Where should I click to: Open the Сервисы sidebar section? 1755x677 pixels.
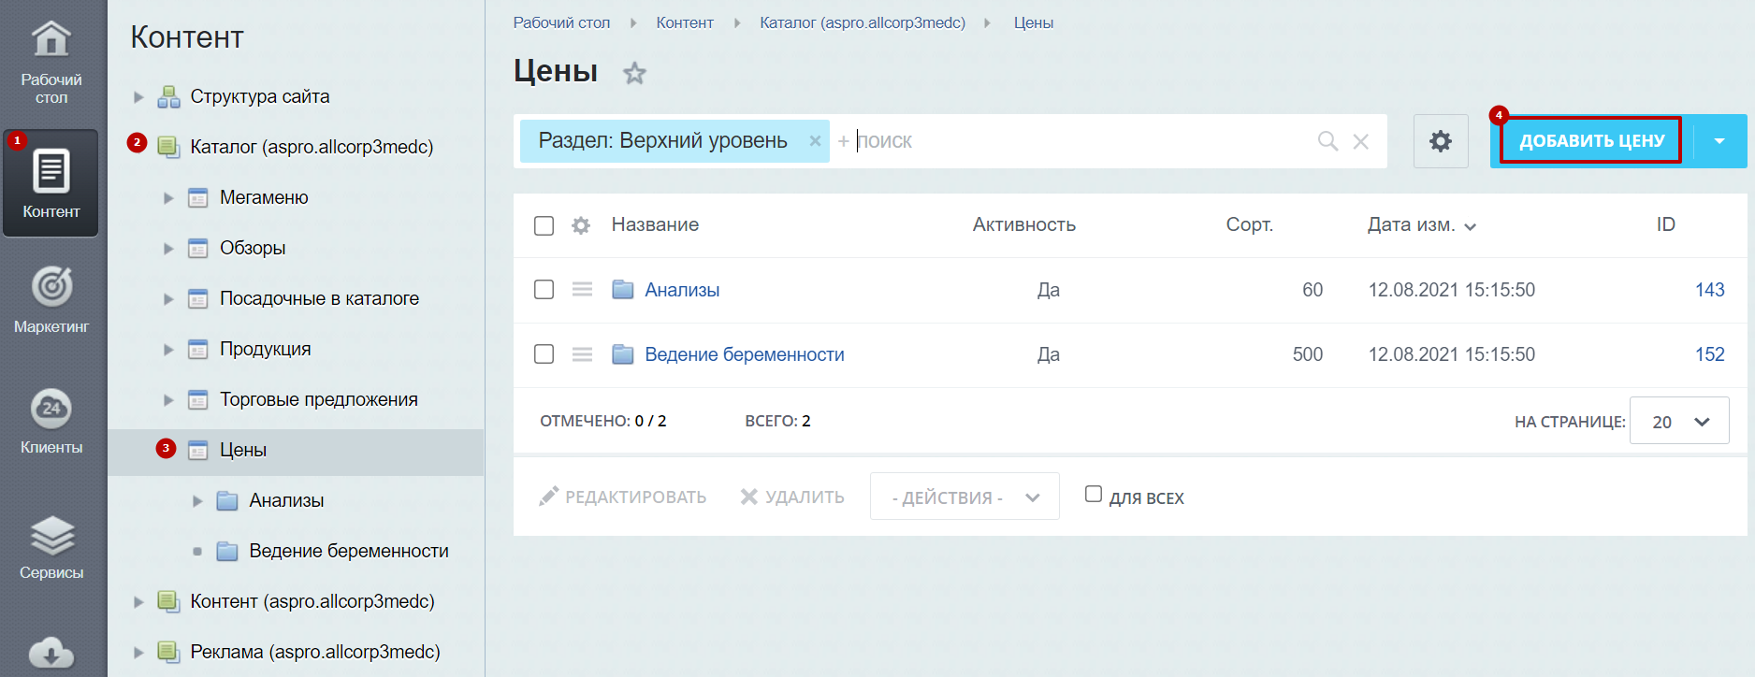[x=51, y=547]
